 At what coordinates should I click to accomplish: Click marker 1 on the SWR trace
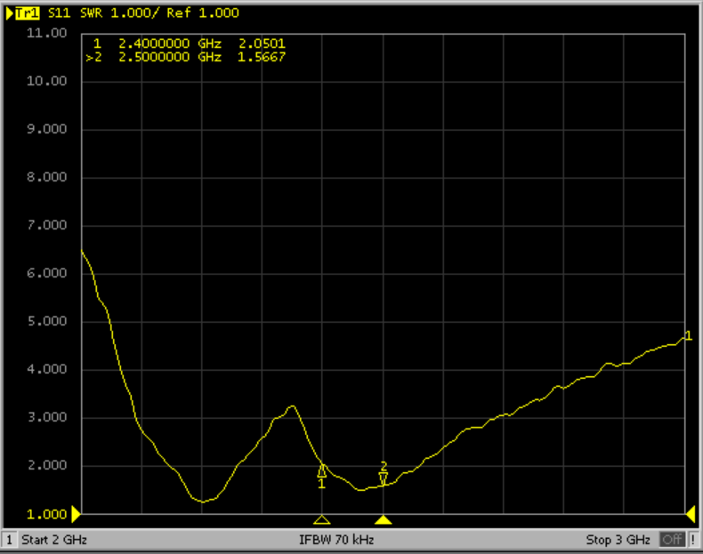[x=322, y=472]
